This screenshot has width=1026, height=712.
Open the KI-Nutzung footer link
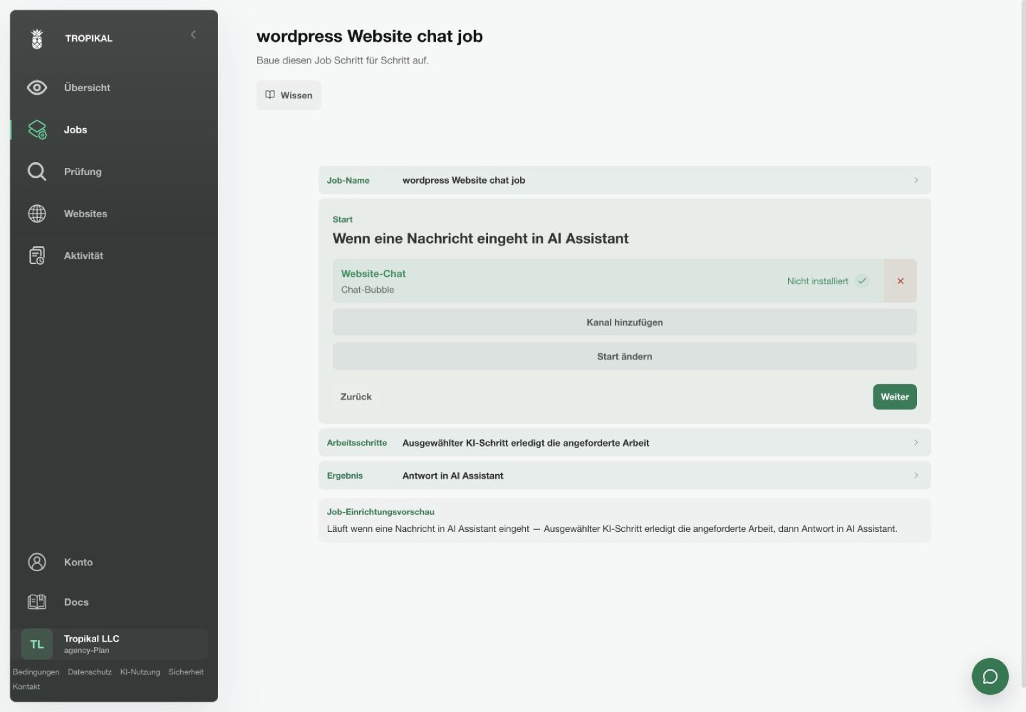(140, 672)
